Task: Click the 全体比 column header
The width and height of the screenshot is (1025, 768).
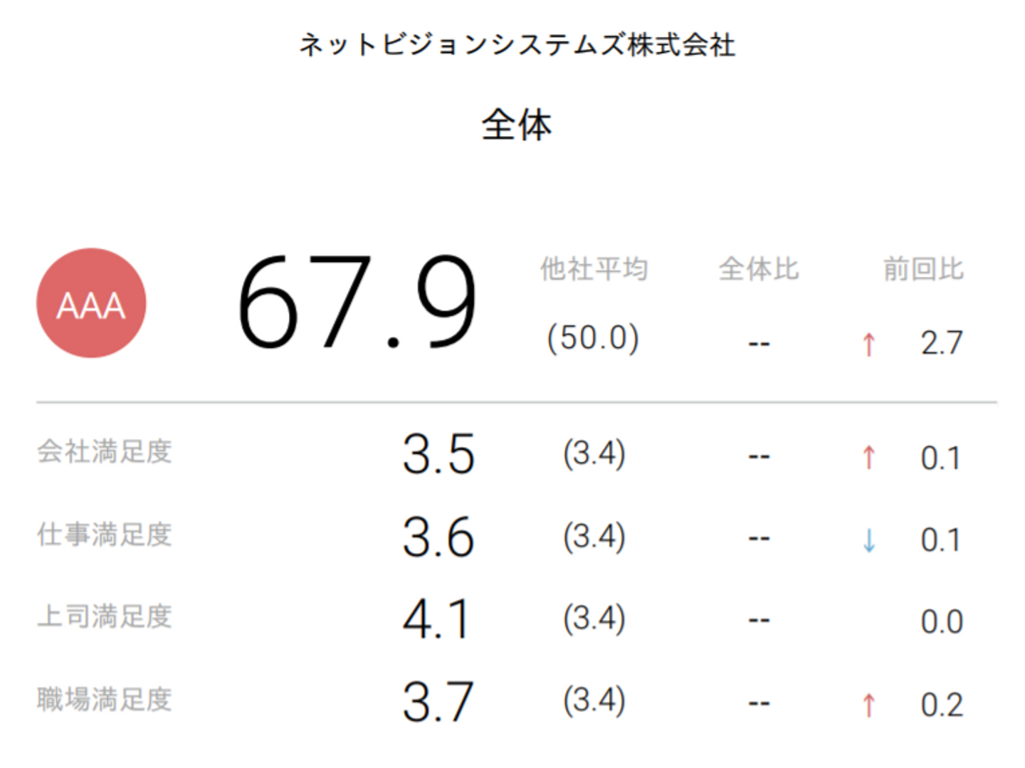Action: (x=759, y=270)
